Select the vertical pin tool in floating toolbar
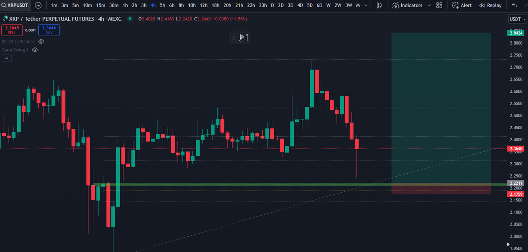The height and width of the screenshot is (252, 528). point(248,37)
